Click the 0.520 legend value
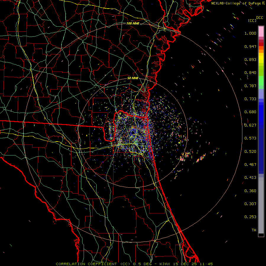The height and width of the screenshot is (266, 266). click(250, 152)
